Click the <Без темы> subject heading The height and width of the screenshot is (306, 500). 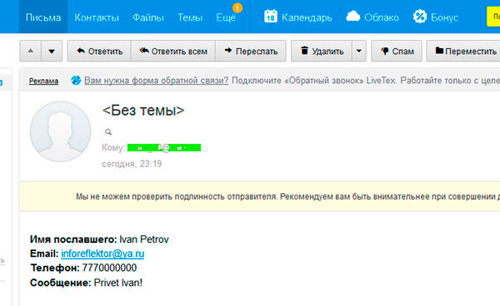pos(143,111)
